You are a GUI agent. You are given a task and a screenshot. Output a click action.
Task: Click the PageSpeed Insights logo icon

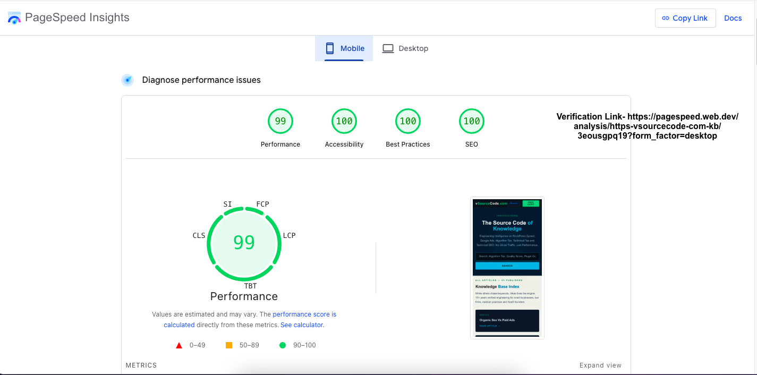click(14, 18)
